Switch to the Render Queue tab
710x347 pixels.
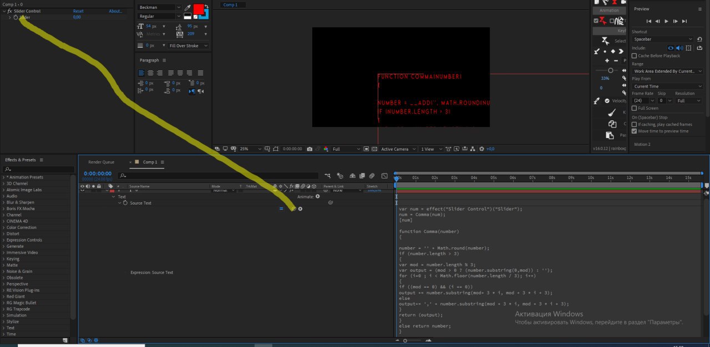coord(101,162)
